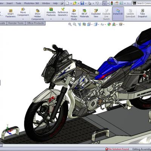Open the New document dropdown arrow
This screenshot has height=151, width=151.
click(x=71, y=3)
